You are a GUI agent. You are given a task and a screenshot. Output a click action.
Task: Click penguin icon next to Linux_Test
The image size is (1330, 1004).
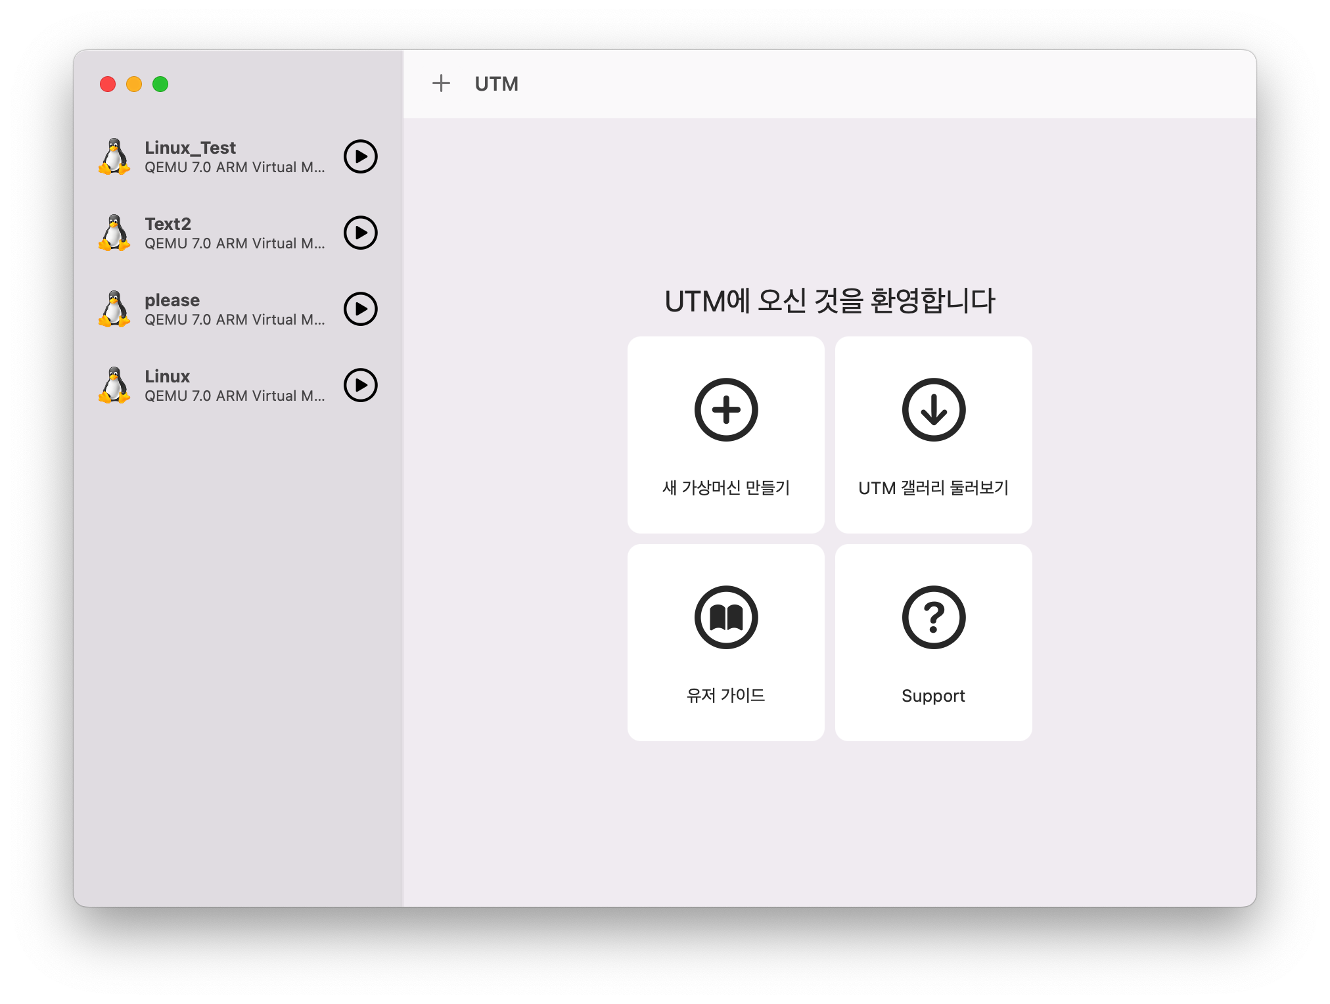(114, 156)
